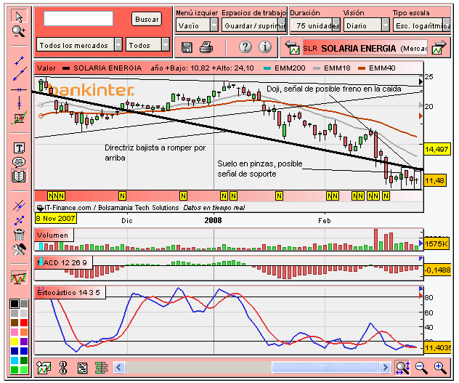Go to next security arrow
Viewport: 459px width, 383px height.
[439, 47]
